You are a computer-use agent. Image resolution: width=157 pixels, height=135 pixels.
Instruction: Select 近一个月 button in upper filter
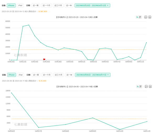coord(46,5)
